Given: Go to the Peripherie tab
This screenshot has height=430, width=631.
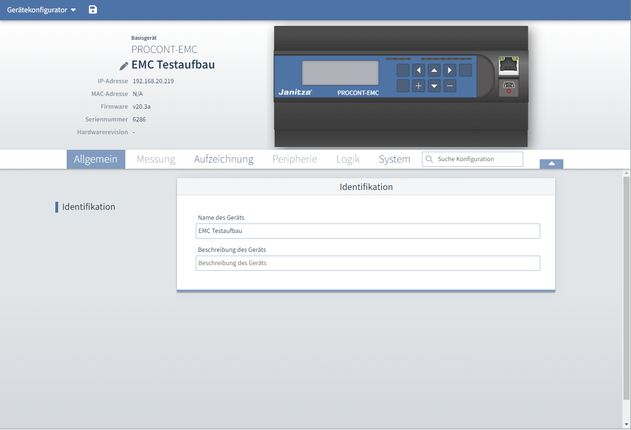Looking at the screenshot, I should (x=295, y=159).
